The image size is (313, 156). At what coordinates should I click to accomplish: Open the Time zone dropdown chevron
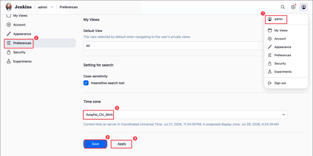pos(284,115)
